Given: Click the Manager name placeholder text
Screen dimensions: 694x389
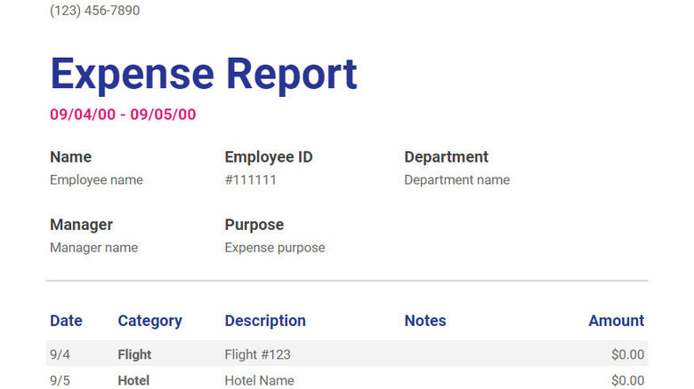Looking at the screenshot, I should [93, 248].
